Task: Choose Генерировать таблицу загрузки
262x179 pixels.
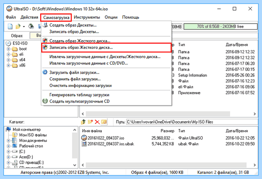Action: pos(106,95)
